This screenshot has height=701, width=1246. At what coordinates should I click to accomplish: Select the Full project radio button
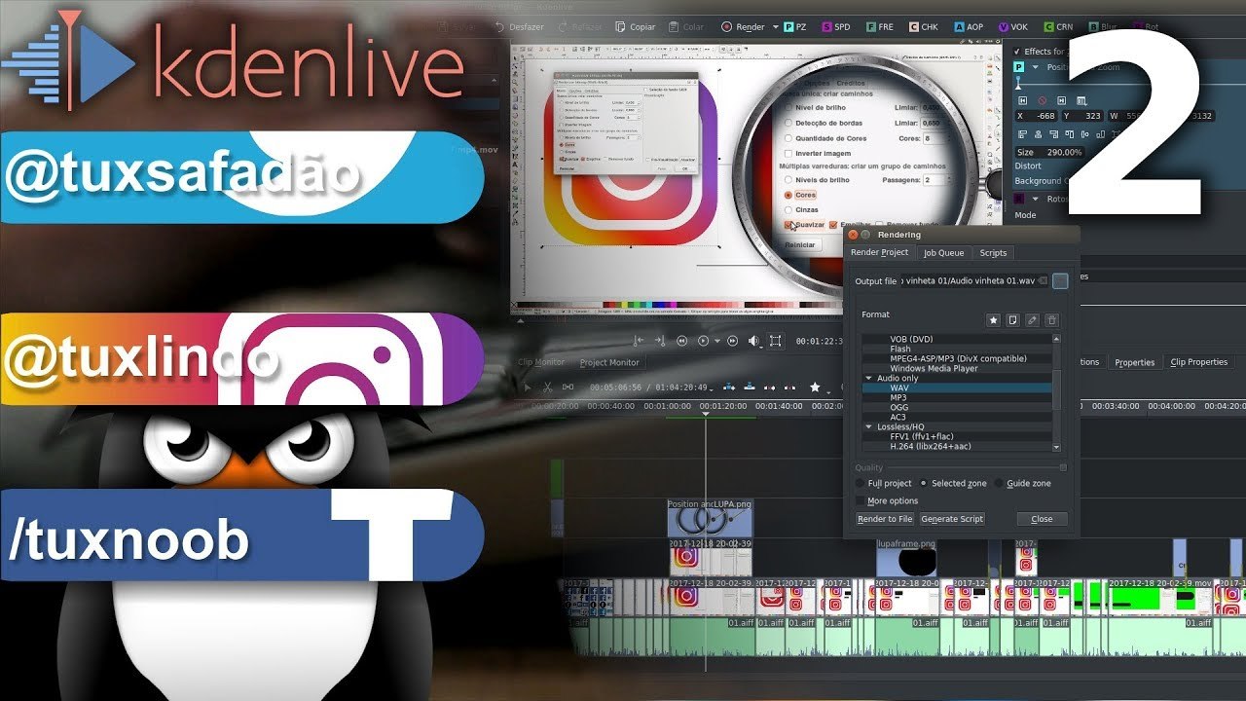(860, 483)
